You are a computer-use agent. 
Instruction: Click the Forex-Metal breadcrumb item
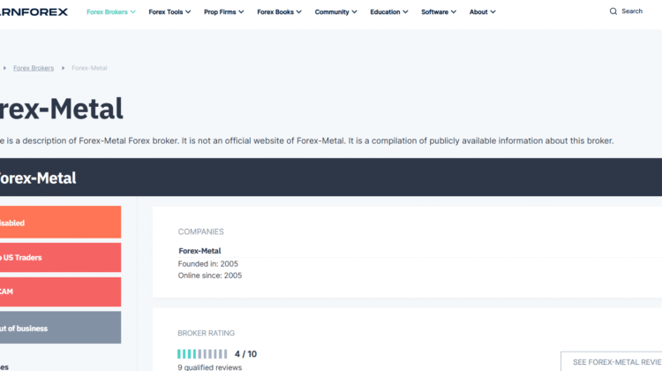89,68
